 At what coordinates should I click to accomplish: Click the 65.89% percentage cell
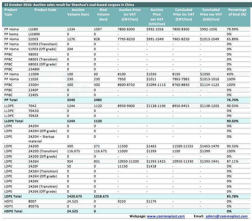point(232,39)
